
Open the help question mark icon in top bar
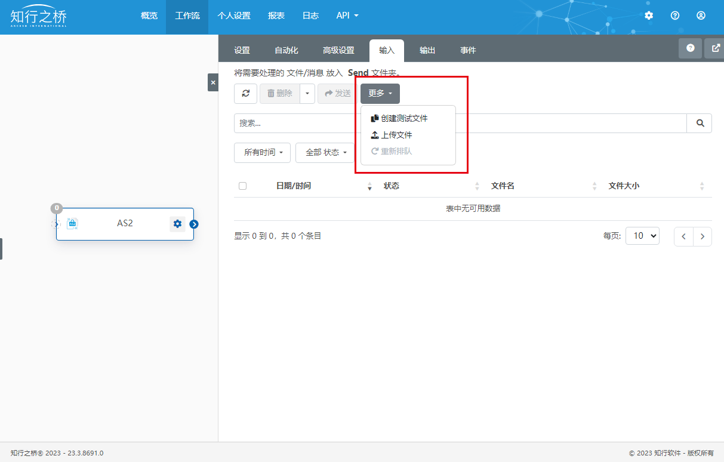point(675,16)
